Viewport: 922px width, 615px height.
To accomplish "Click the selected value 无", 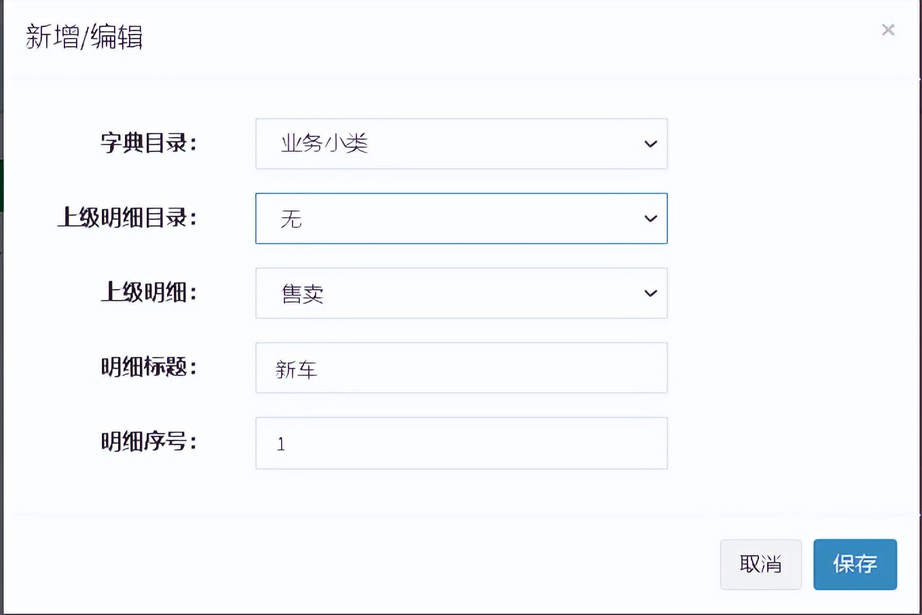I will 291,219.
